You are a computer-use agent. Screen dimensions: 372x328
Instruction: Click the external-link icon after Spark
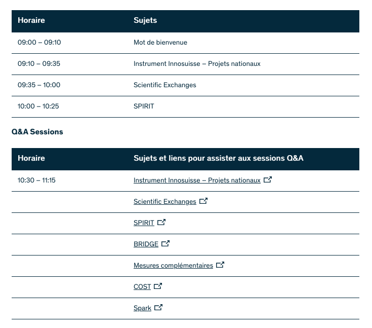158,307
